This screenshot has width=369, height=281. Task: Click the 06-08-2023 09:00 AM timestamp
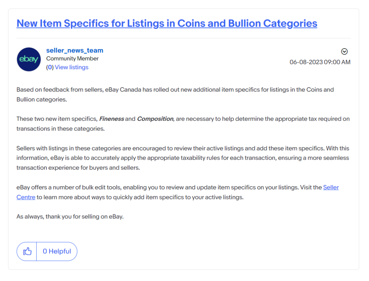tap(320, 62)
